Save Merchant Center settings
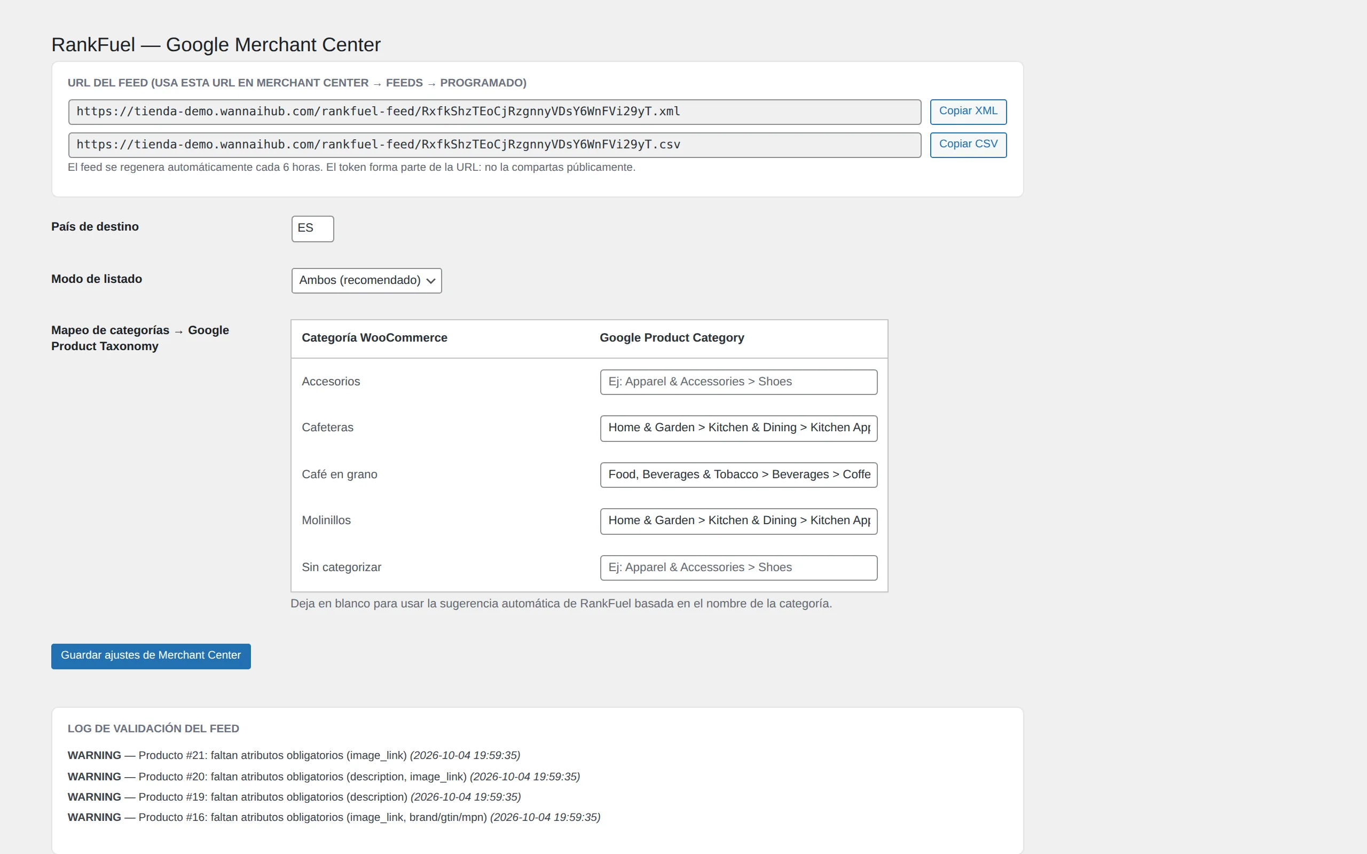 (x=151, y=656)
